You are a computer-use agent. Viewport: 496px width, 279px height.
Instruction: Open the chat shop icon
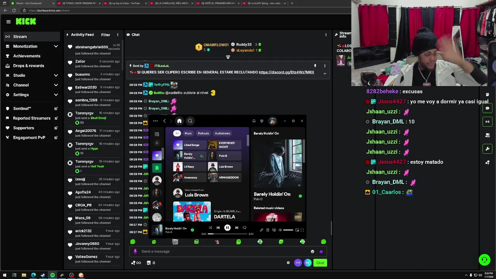[148, 263]
